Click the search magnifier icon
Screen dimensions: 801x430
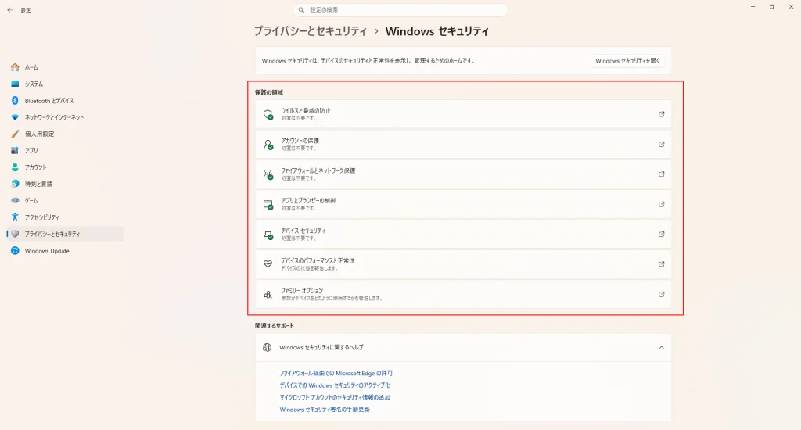301,9
